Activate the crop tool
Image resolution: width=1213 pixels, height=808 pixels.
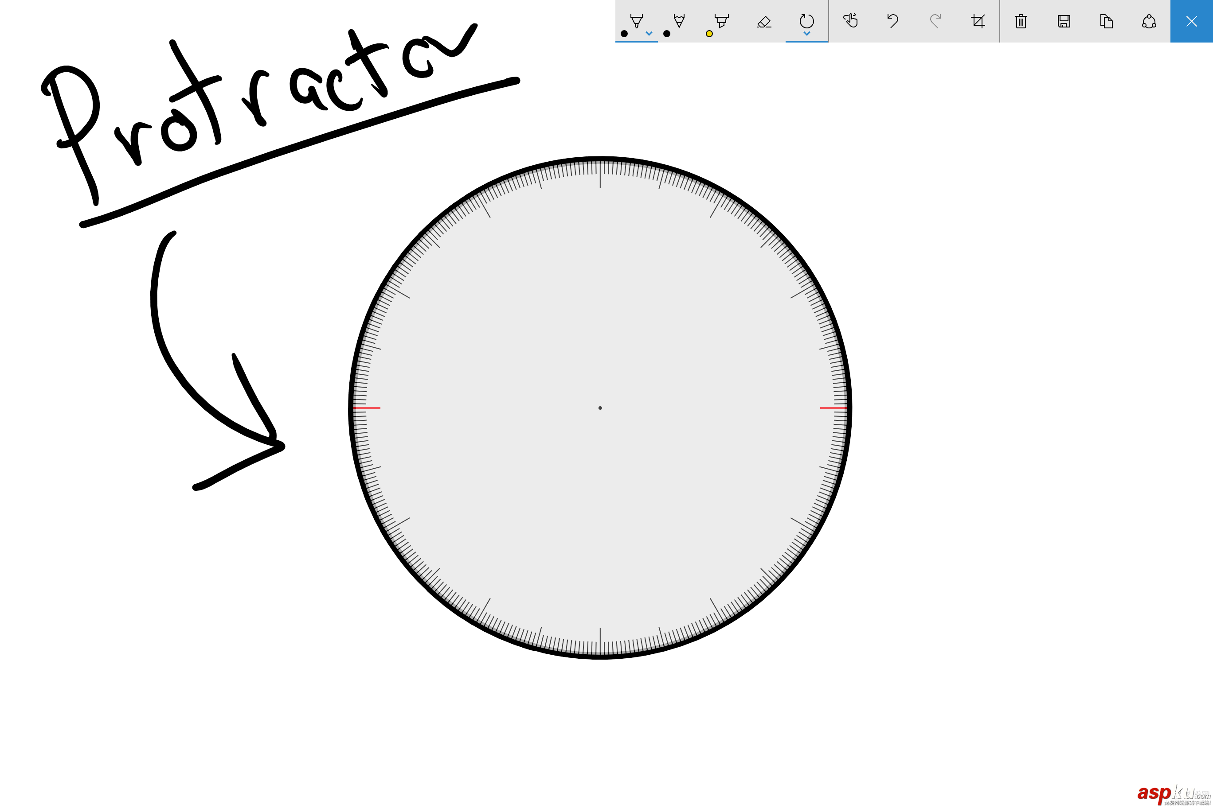(x=978, y=21)
